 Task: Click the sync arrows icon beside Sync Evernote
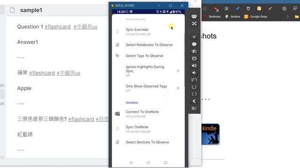point(117,32)
